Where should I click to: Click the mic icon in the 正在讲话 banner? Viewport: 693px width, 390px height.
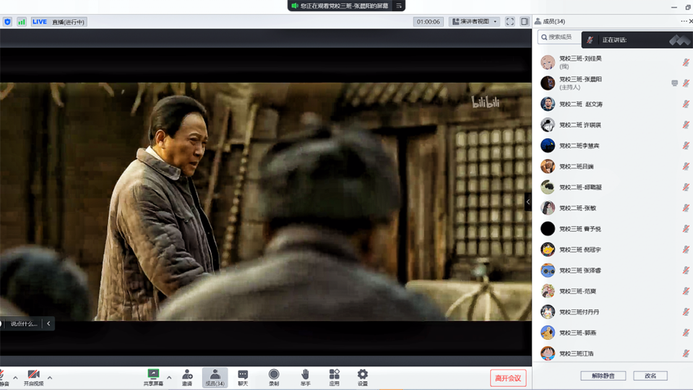[x=590, y=40]
